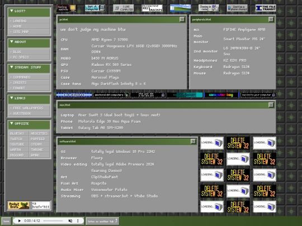302x226 pixels.
Task: Open the GUESTBOOK link
Action: [x=29, y=113]
